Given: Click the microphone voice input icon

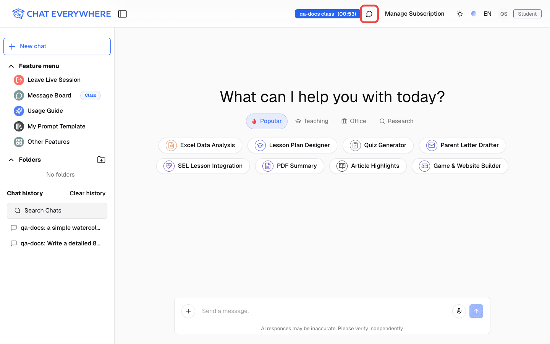Looking at the screenshot, I should (x=459, y=311).
